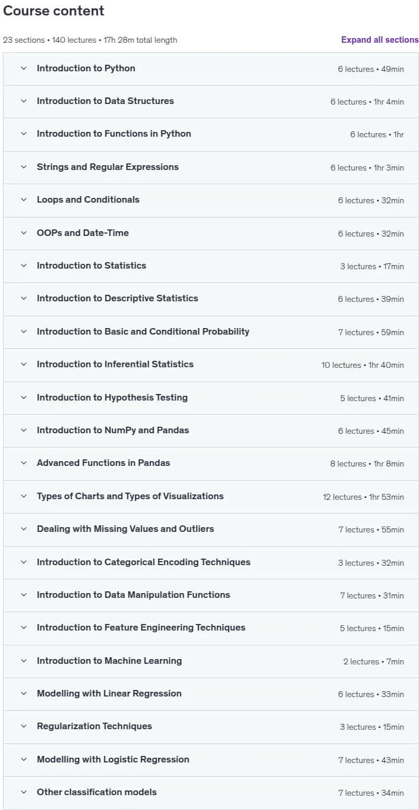Toggle chevron for Strings and Regular Expressions
The width and height of the screenshot is (419, 810).
click(x=24, y=167)
